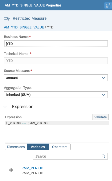Screen dimensions: 112x181
Task: Click the search magnifier icon
Action: (104, 156)
